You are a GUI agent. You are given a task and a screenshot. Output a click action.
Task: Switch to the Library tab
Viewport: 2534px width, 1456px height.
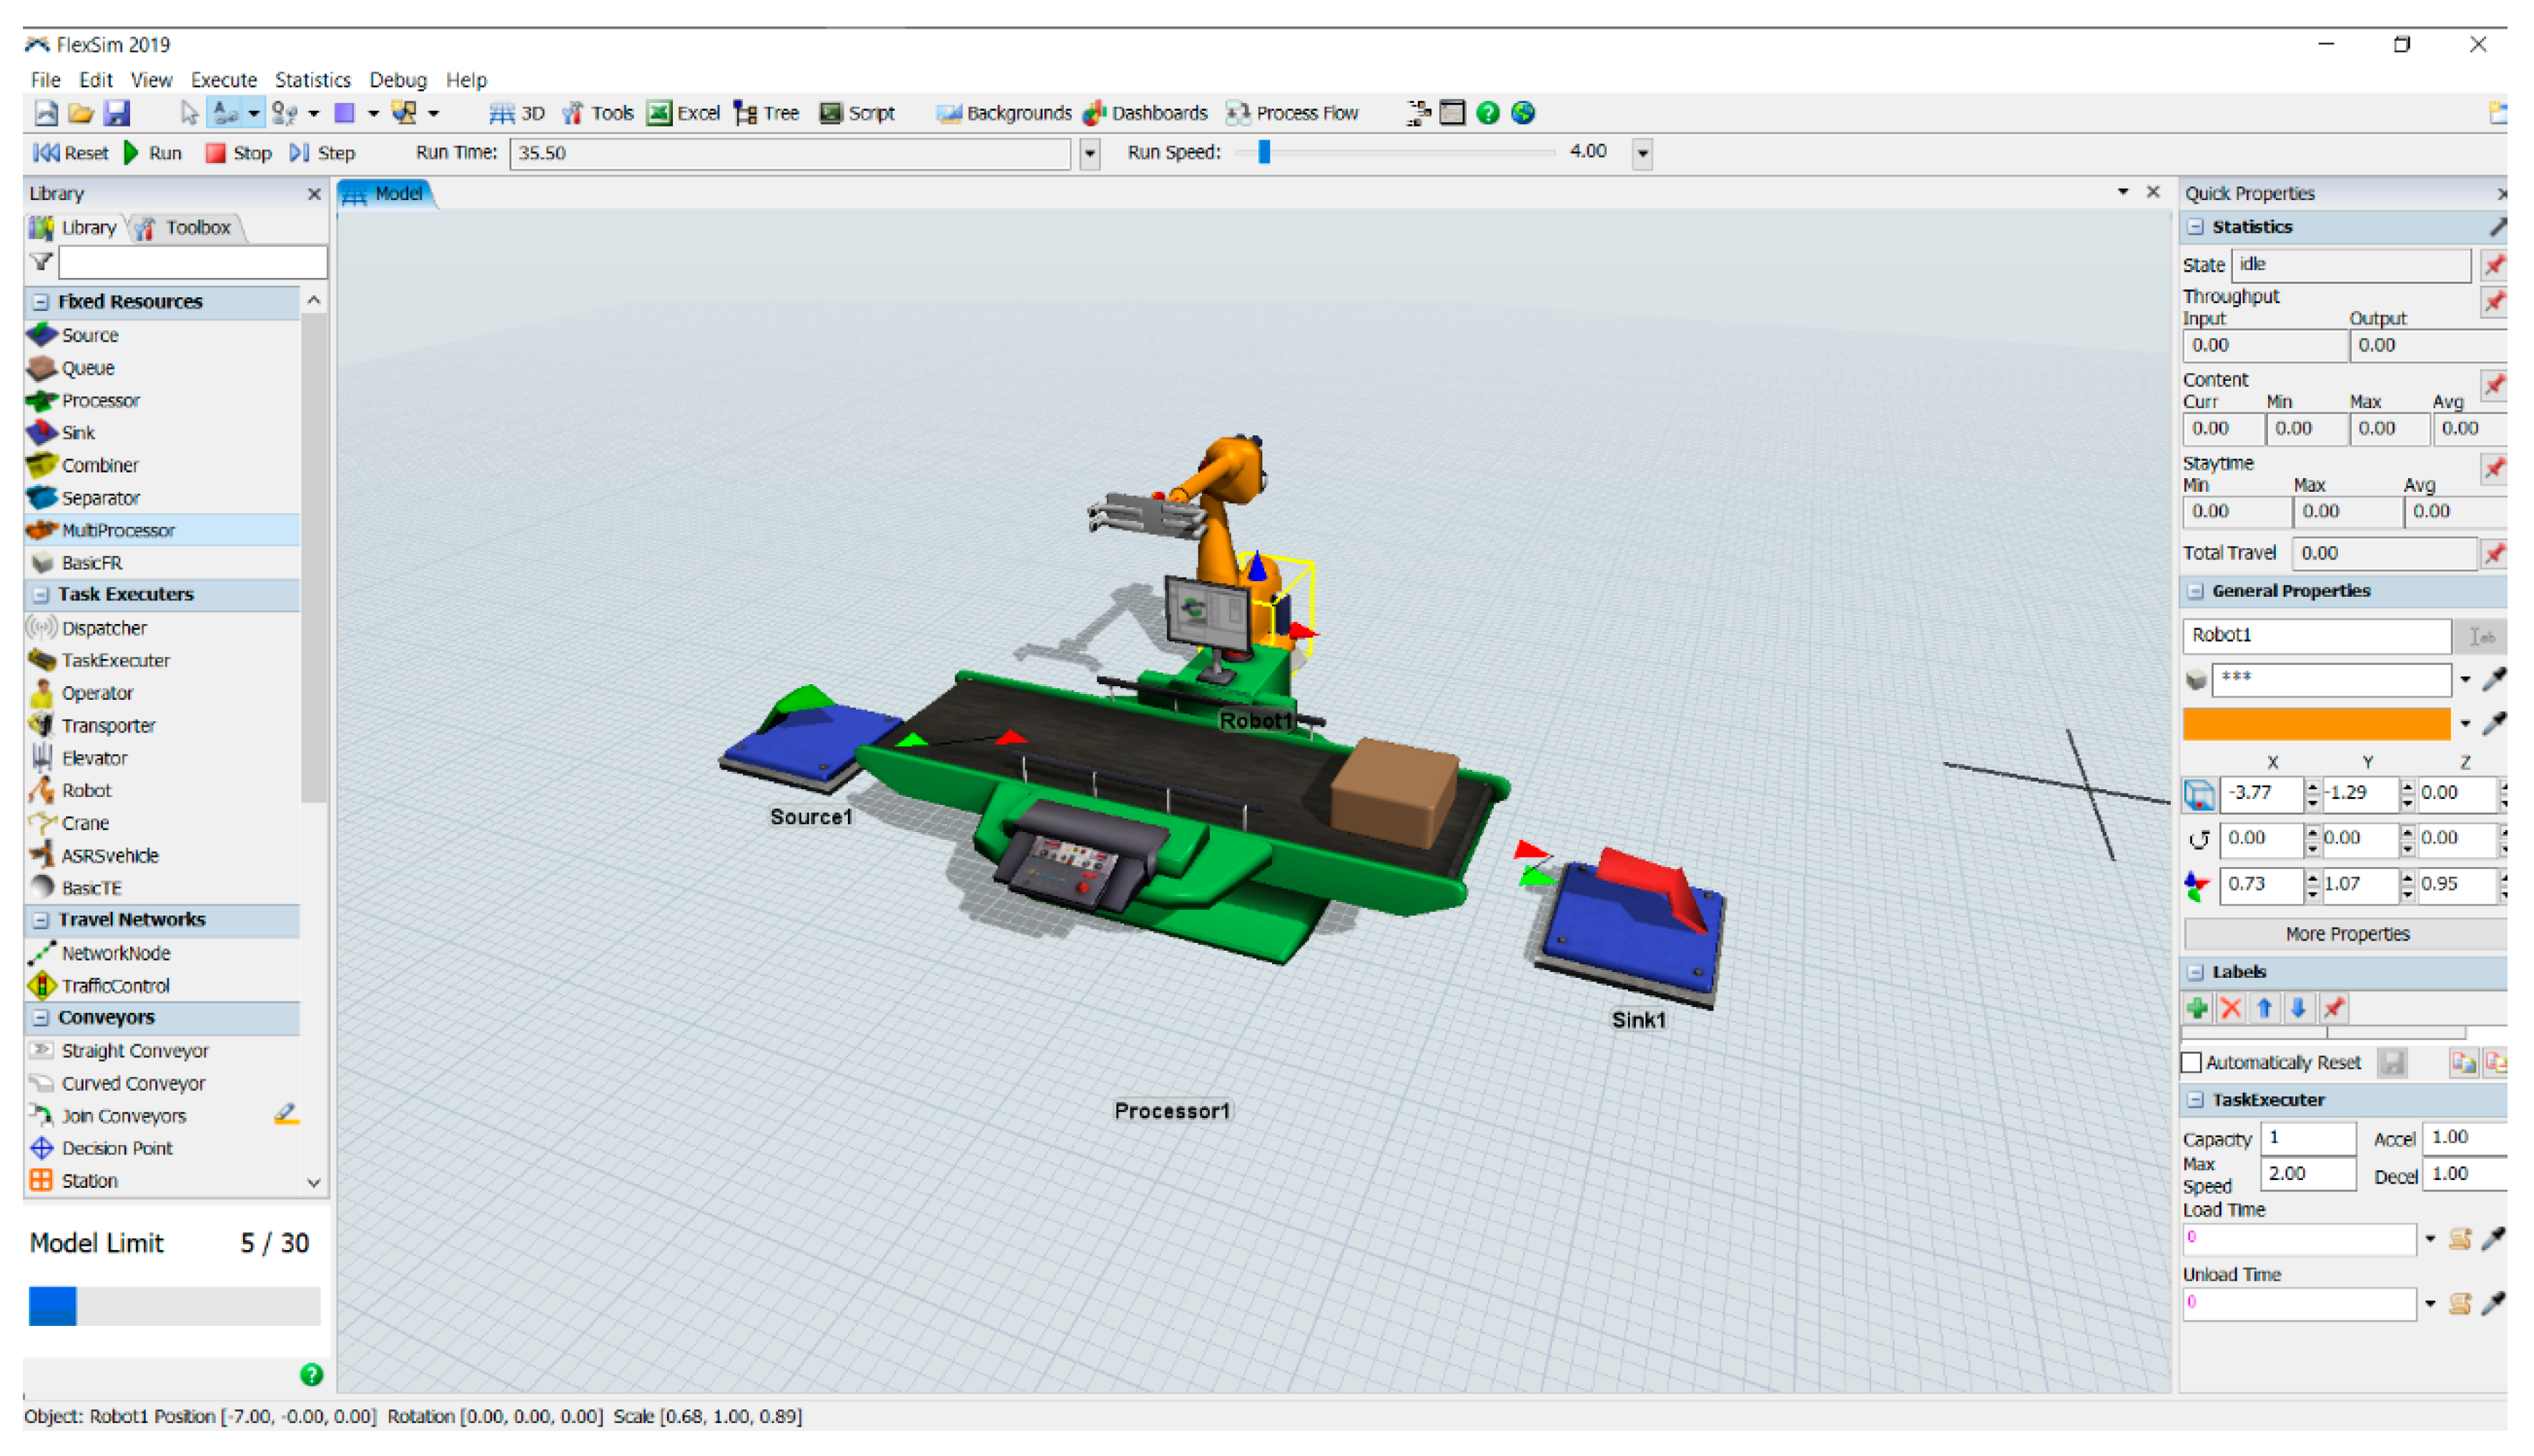click(76, 228)
